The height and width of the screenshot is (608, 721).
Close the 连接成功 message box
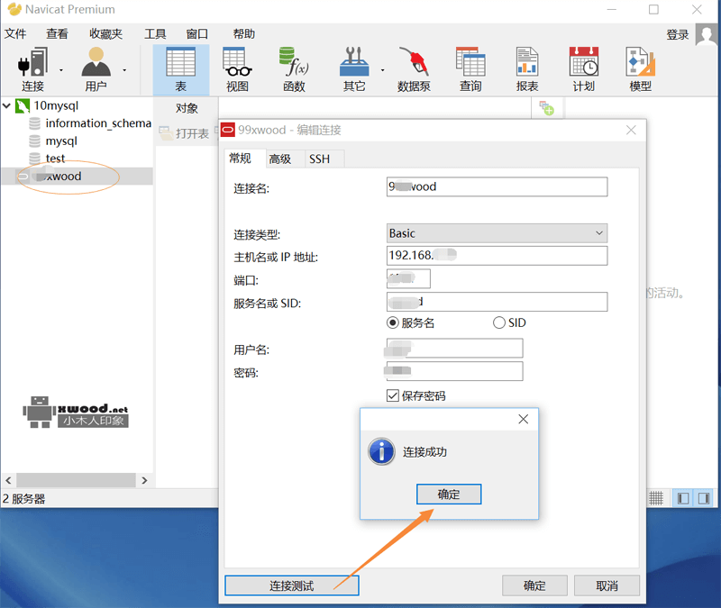pos(524,419)
